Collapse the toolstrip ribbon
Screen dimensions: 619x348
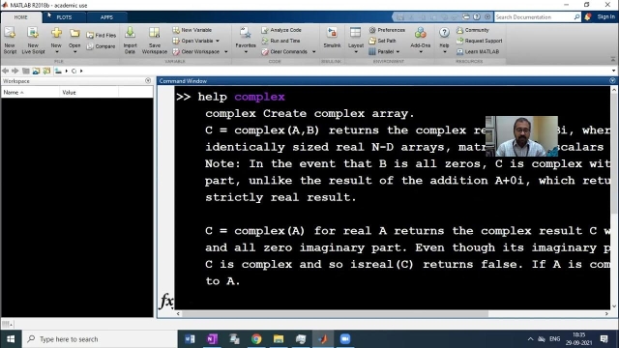point(613,59)
